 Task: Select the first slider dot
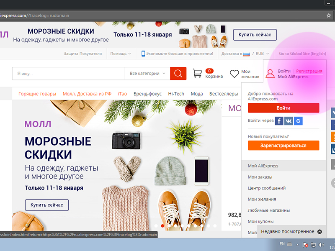[x=156, y=226]
